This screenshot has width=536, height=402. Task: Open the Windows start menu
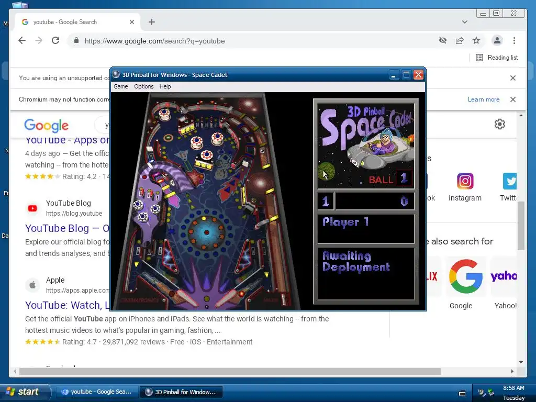tap(24, 392)
